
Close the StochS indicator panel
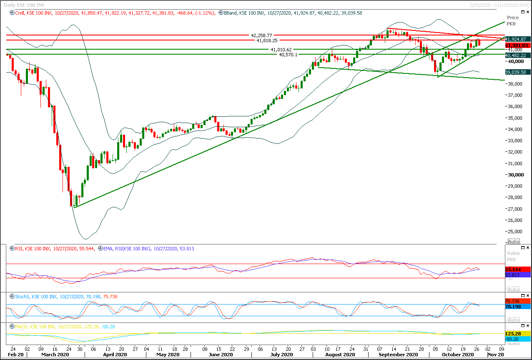click(528, 295)
